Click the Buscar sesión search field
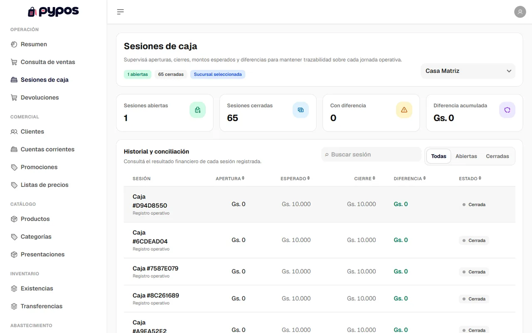532x333 pixels. point(371,154)
